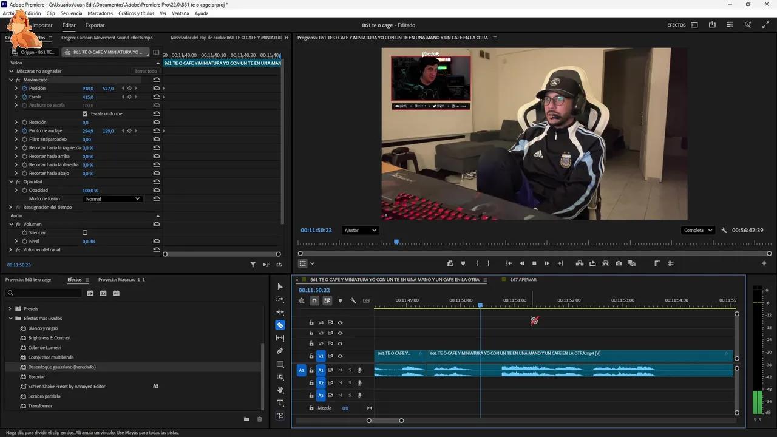Image resolution: width=777 pixels, height=437 pixels.
Task: Select the Type tool in the timeline tools
Action: pos(280,402)
